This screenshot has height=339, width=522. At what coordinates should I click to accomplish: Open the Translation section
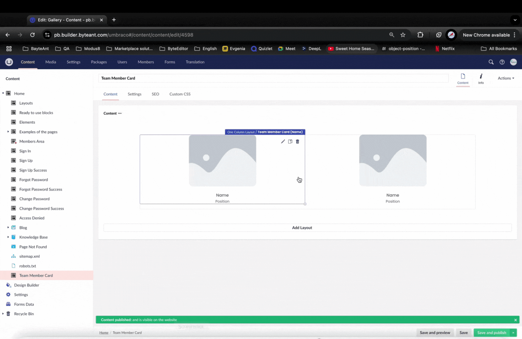click(x=195, y=62)
